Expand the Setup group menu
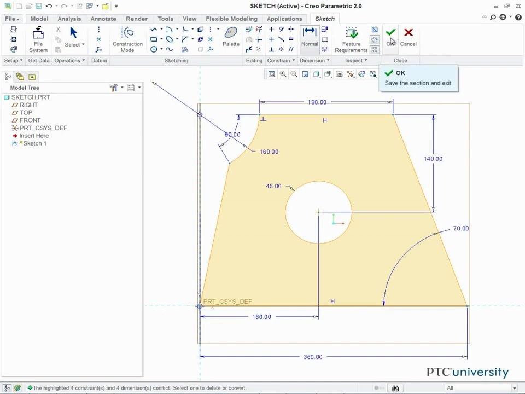 pyautogui.click(x=13, y=61)
